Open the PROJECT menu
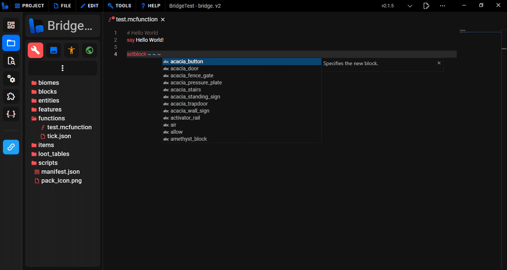 [29, 6]
